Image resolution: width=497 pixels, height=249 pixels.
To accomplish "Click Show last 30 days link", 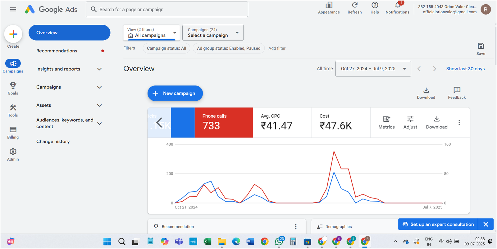I will coord(465,69).
